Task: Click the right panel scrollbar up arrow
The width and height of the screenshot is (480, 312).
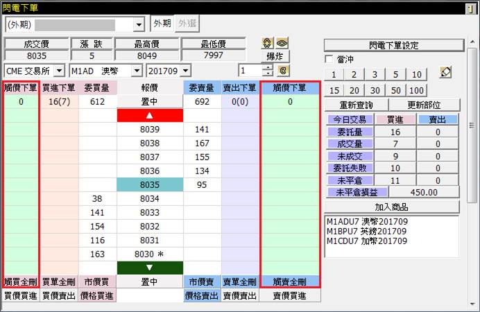Action: pos(472,42)
